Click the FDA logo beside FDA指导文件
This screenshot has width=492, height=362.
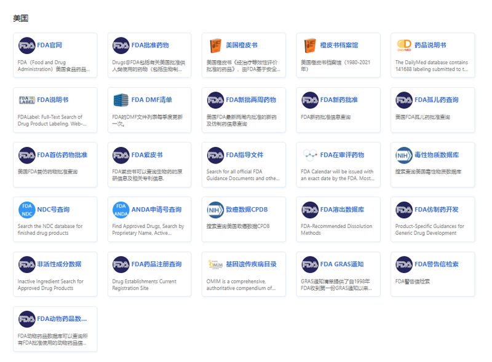point(215,155)
